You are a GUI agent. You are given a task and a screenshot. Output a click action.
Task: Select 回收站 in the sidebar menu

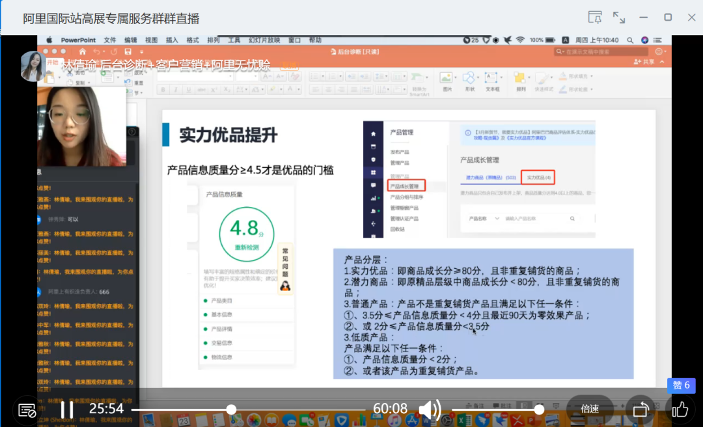(x=397, y=229)
